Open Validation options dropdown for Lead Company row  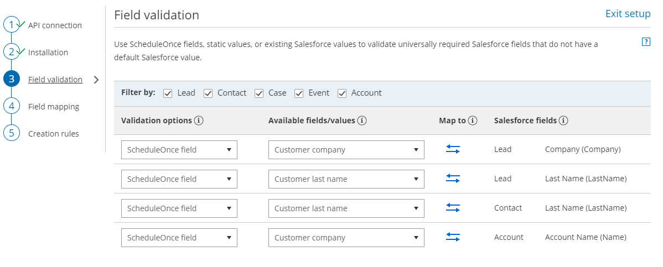pos(179,150)
